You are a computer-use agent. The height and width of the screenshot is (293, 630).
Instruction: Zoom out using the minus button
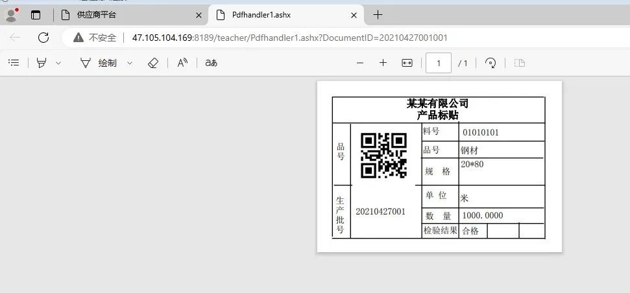360,63
